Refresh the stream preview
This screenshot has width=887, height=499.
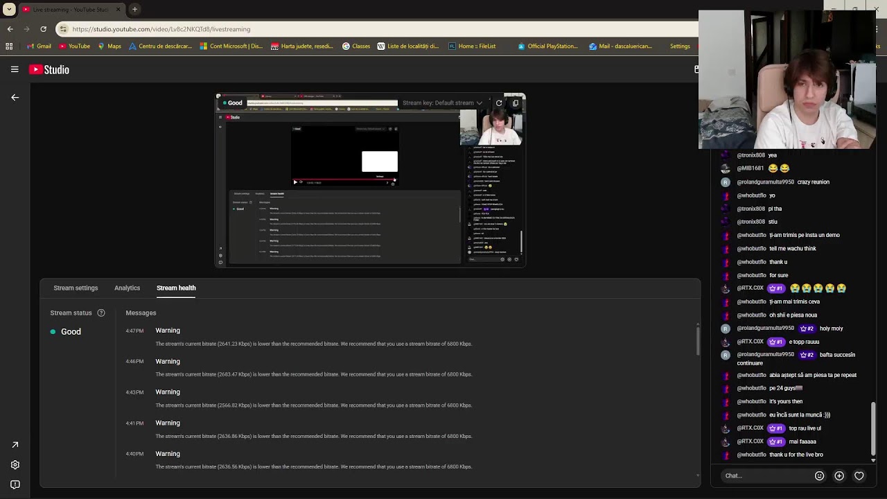tap(499, 103)
